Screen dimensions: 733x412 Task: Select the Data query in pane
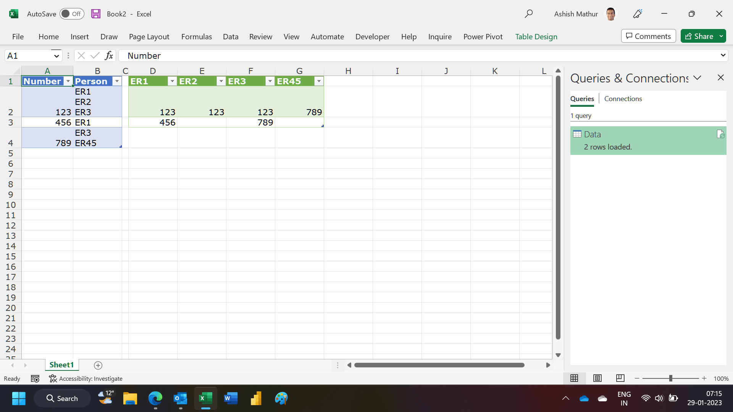(648, 140)
